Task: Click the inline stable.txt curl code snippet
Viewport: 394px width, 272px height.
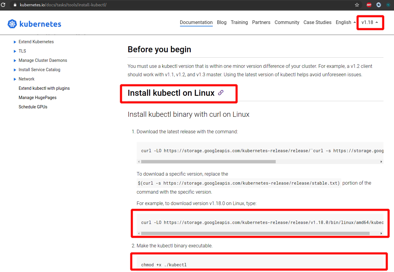Action: tap(239, 183)
